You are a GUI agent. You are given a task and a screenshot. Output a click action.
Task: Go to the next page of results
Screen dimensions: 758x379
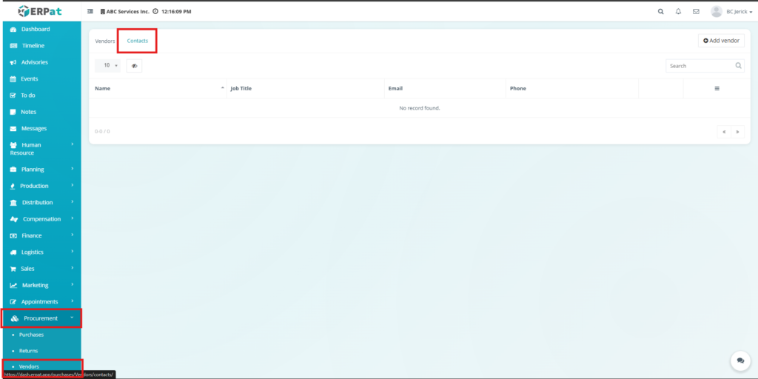coord(737,132)
